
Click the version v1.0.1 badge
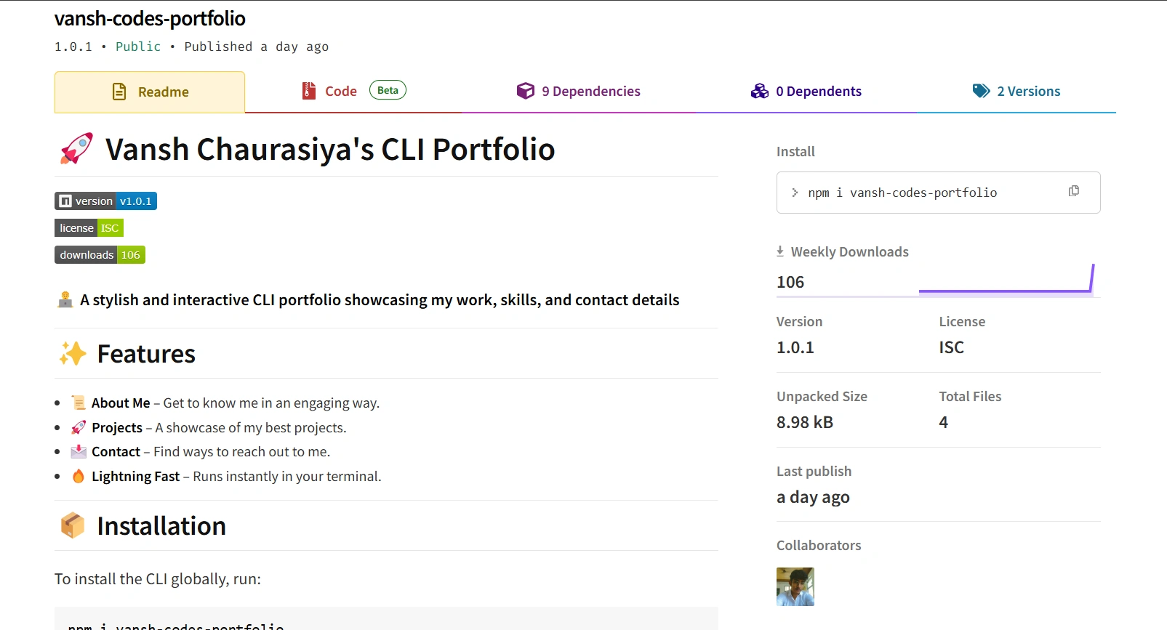(105, 201)
